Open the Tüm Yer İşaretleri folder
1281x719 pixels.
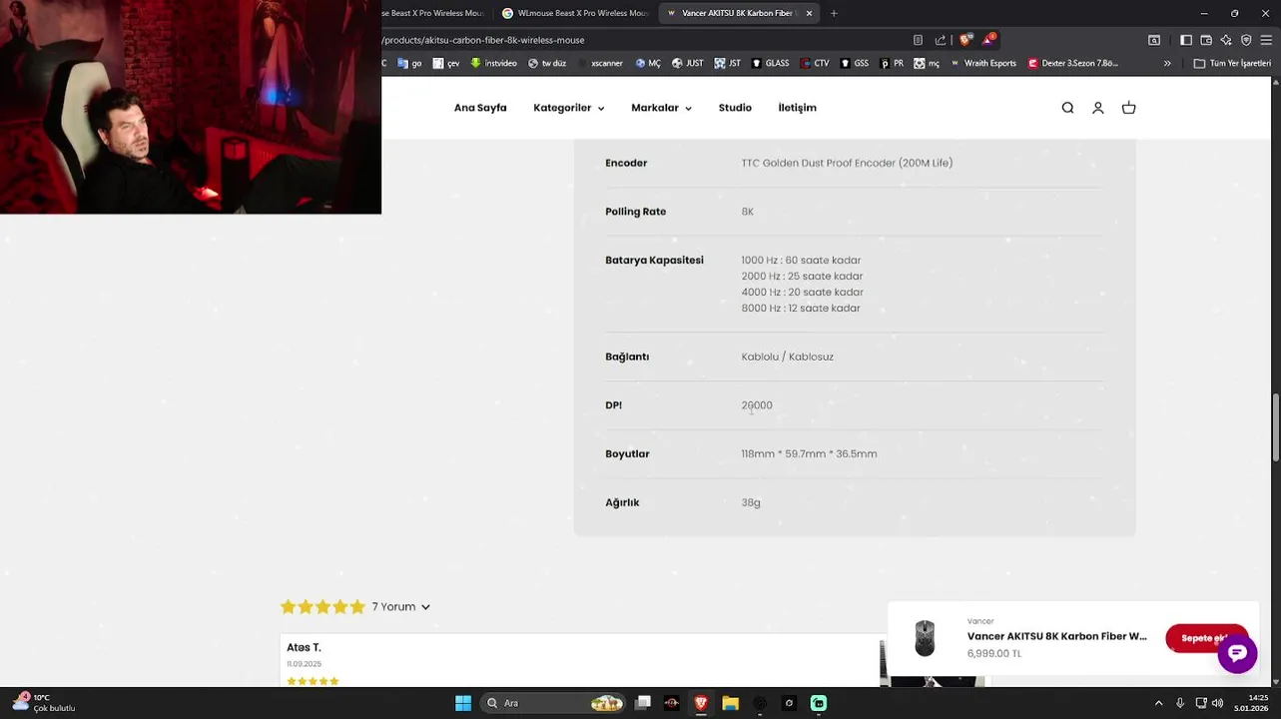coord(1232,63)
